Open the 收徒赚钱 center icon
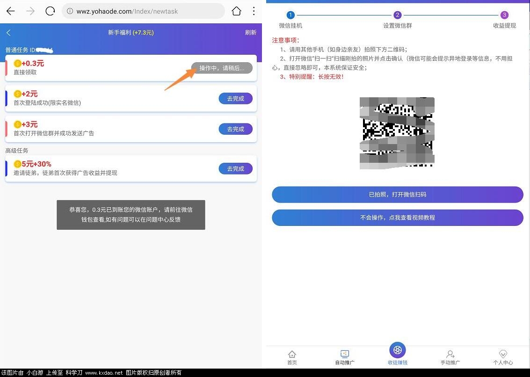Viewport: 530px width, 377px height. coord(398,350)
